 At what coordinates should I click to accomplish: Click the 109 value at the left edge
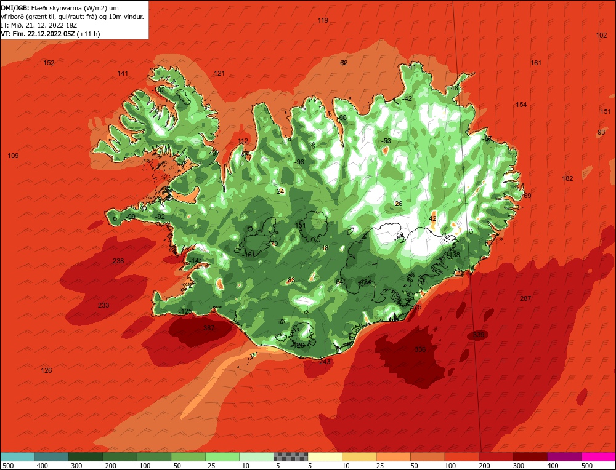[x=13, y=156]
